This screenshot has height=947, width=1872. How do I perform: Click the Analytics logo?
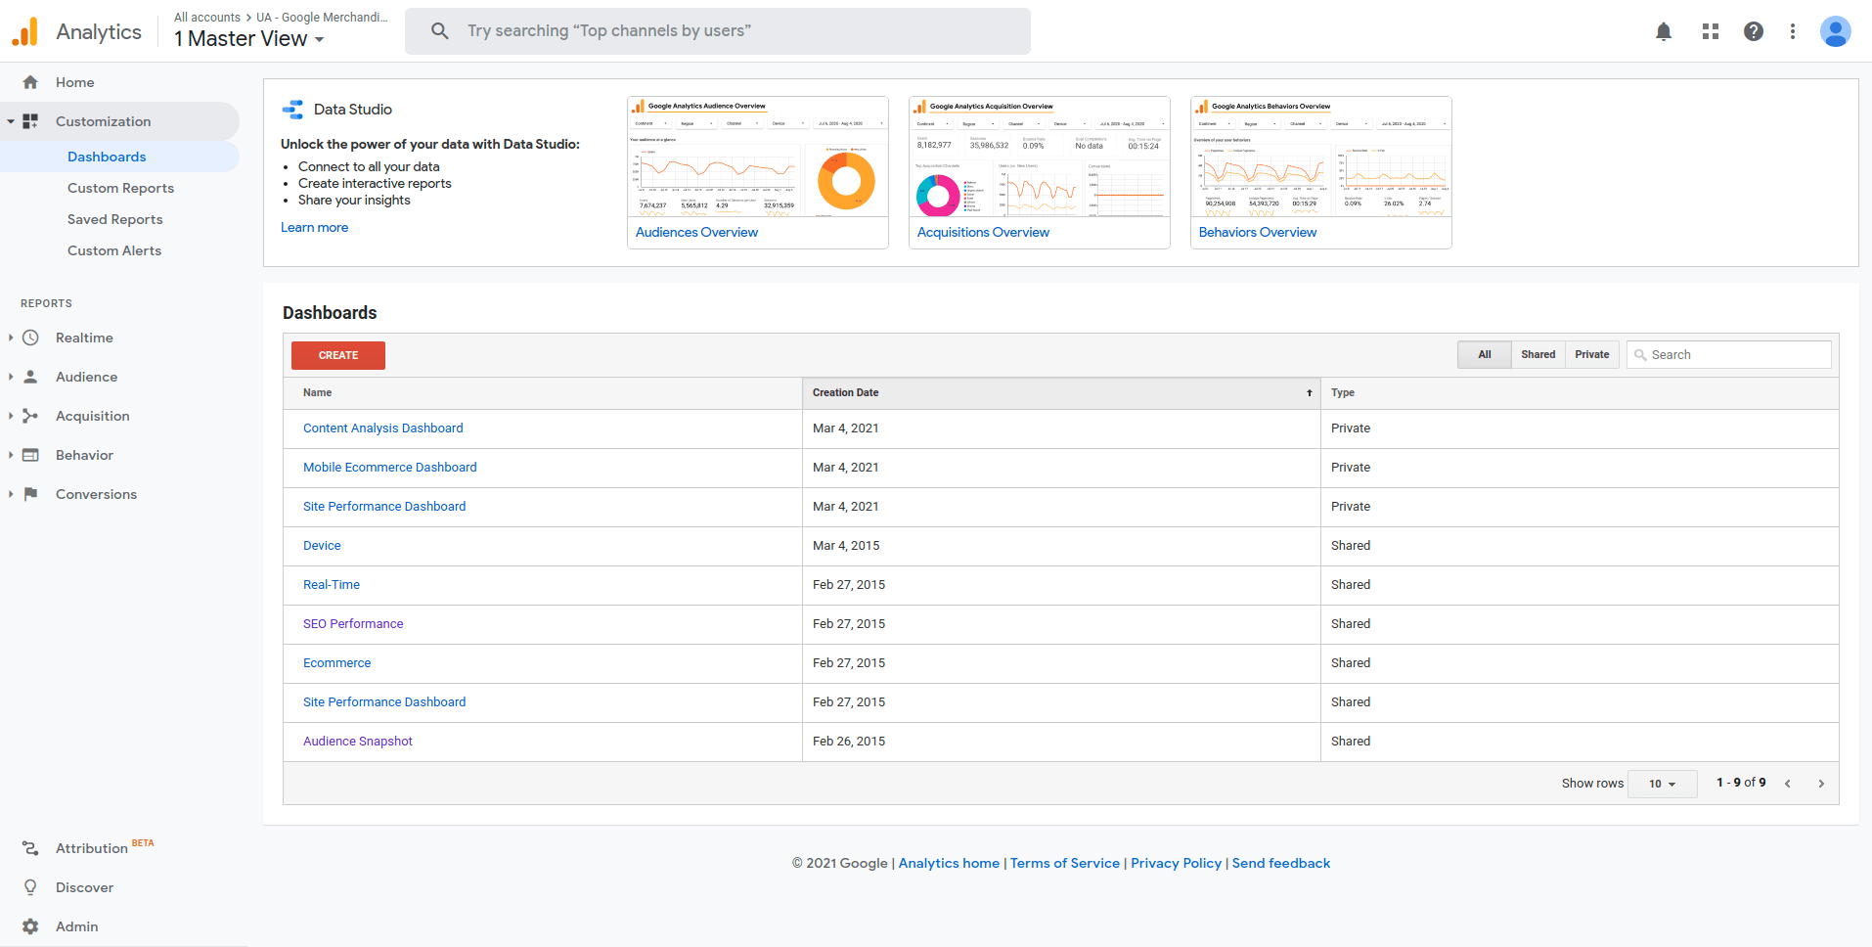(x=26, y=30)
